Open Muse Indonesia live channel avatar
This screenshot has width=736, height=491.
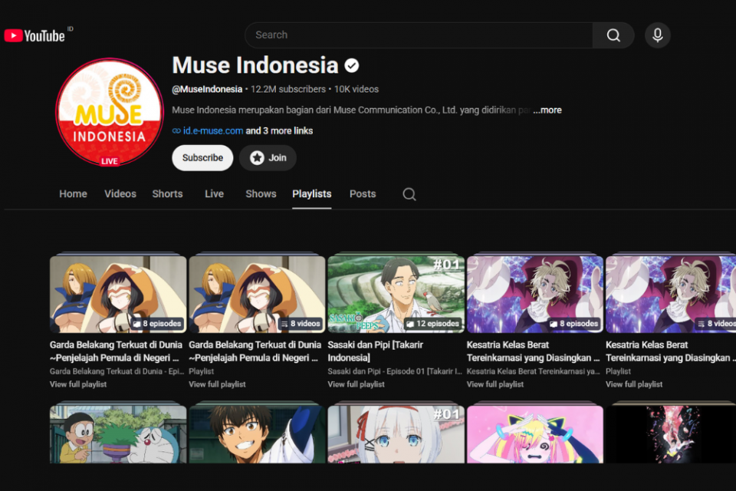click(x=110, y=112)
